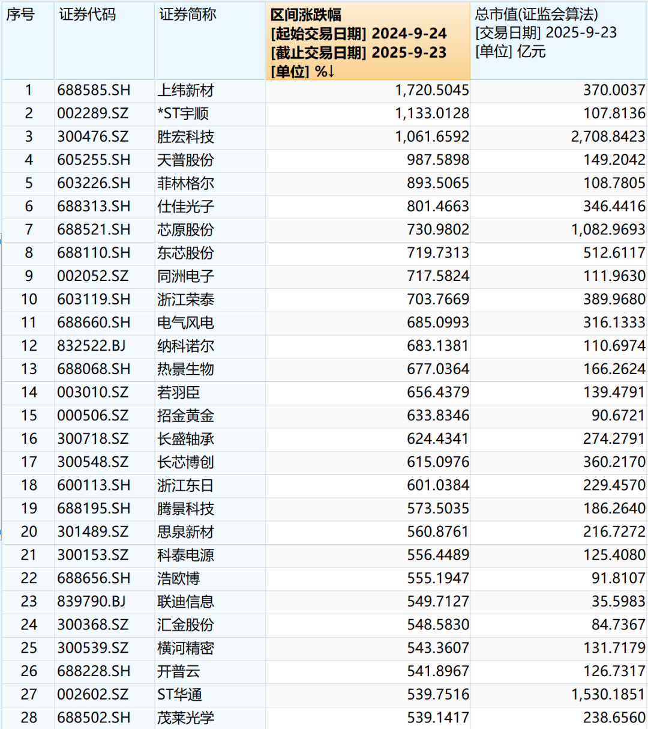Click the value 677.0364

pos(438,369)
